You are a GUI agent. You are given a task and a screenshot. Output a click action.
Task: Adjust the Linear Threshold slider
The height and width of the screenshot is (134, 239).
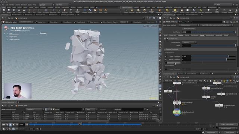(213, 56)
